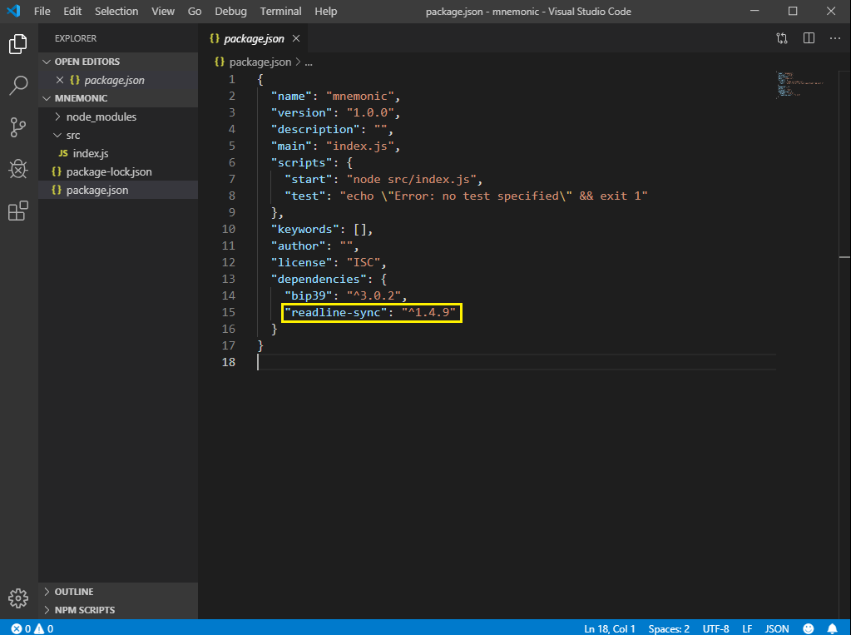Open Source Control view
This screenshot has height=635, width=851.
click(x=18, y=127)
